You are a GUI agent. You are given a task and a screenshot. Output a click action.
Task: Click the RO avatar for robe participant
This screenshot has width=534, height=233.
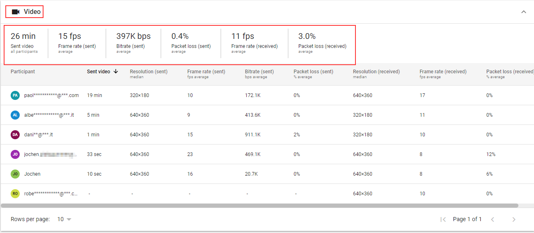15,194
